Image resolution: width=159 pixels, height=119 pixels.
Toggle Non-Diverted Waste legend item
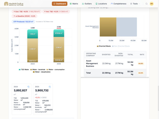pyautogui.click(x=121, y=46)
